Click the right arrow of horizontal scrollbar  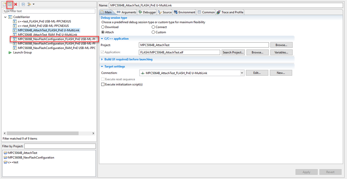[x=93, y=133]
